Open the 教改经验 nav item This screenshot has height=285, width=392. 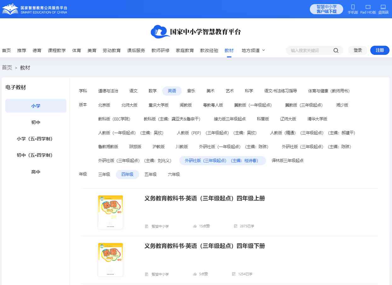209,50
